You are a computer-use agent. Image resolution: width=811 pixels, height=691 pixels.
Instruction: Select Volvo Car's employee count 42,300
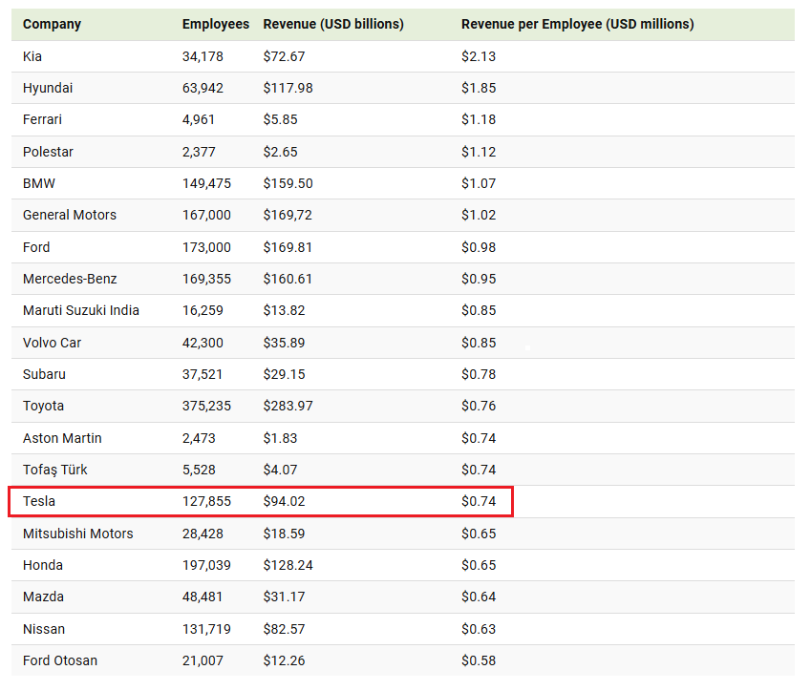(x=203, y=344)
